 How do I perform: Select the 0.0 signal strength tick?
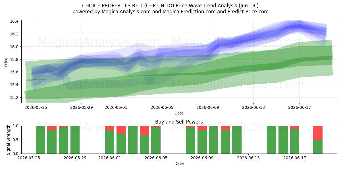click(16, 154)
